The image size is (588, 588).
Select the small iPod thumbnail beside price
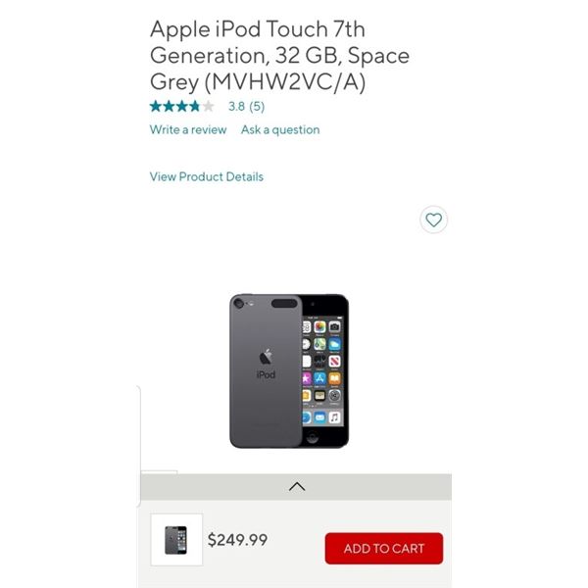[176, 540]
